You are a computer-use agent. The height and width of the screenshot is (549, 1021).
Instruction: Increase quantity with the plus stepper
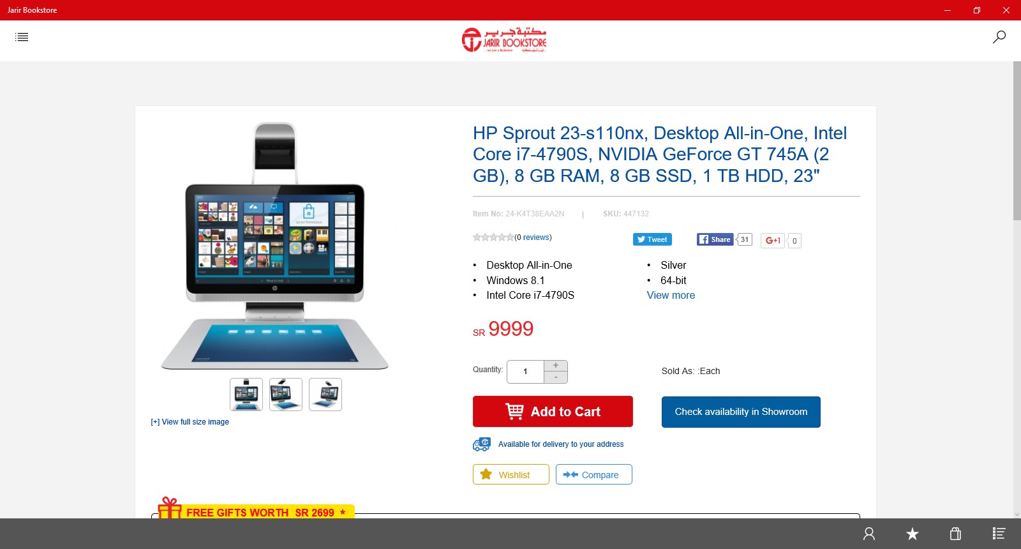point(556,366)
